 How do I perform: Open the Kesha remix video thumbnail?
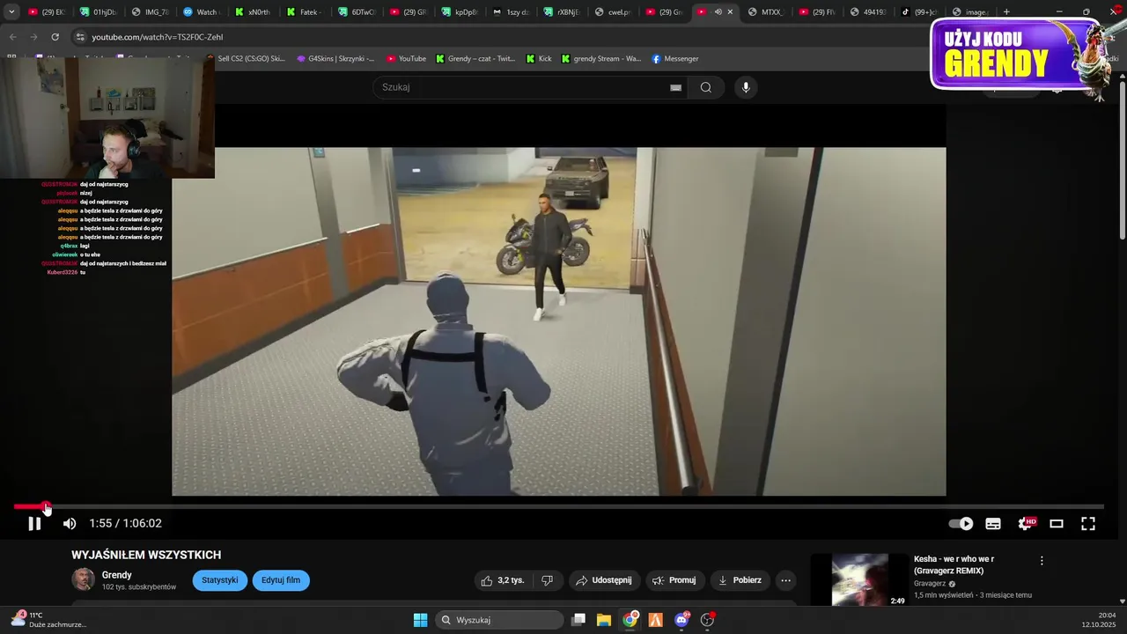(x=859, y=580)
